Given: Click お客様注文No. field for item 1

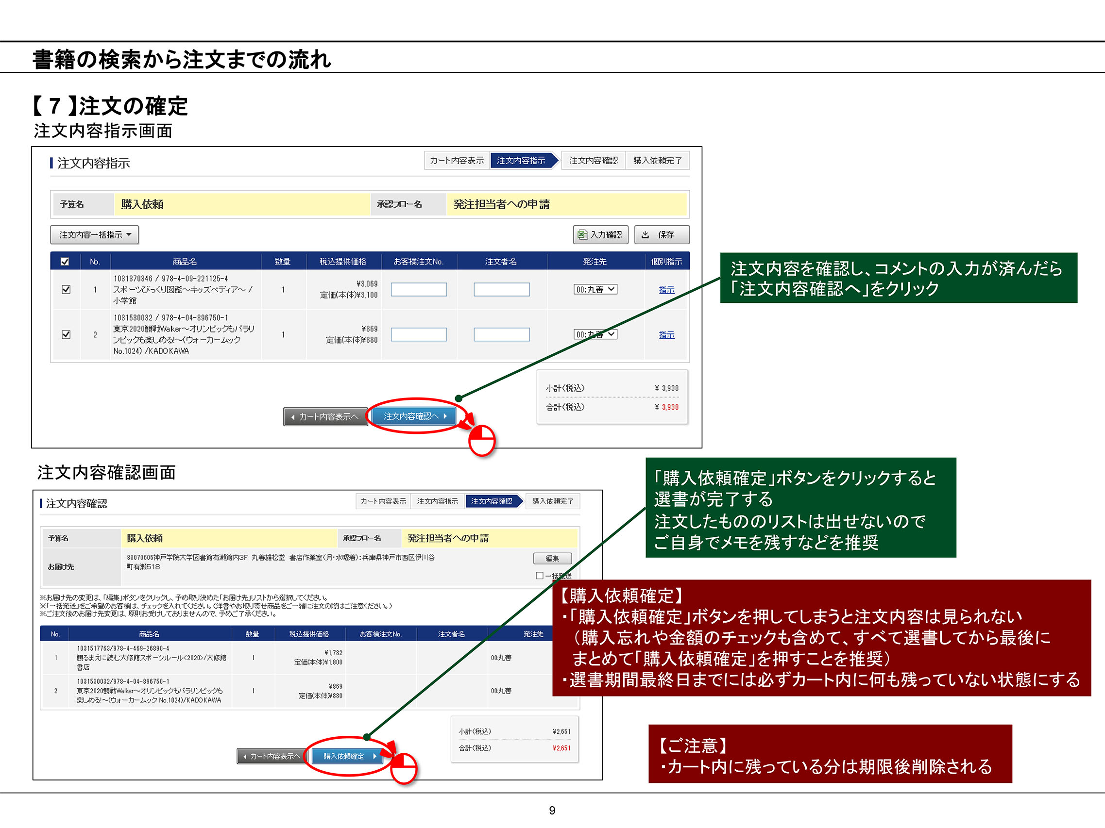Looking at the screenshot, I should coord(419,289).
